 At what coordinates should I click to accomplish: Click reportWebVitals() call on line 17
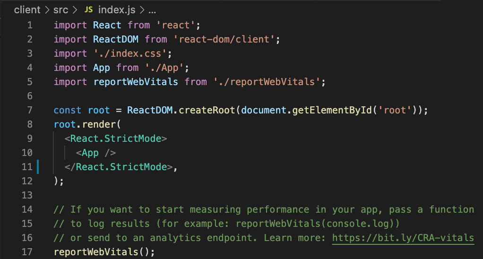pyautogui.click(x=104, y=252)
